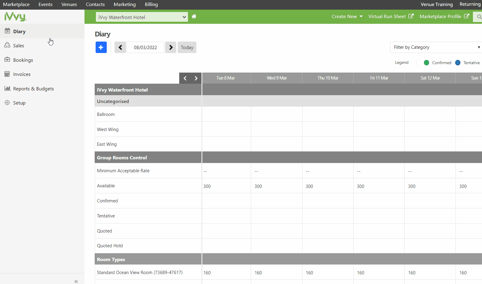Click the Tue 8 Mar Available cell 300
The image size is (482, 284).
point(226,186)
